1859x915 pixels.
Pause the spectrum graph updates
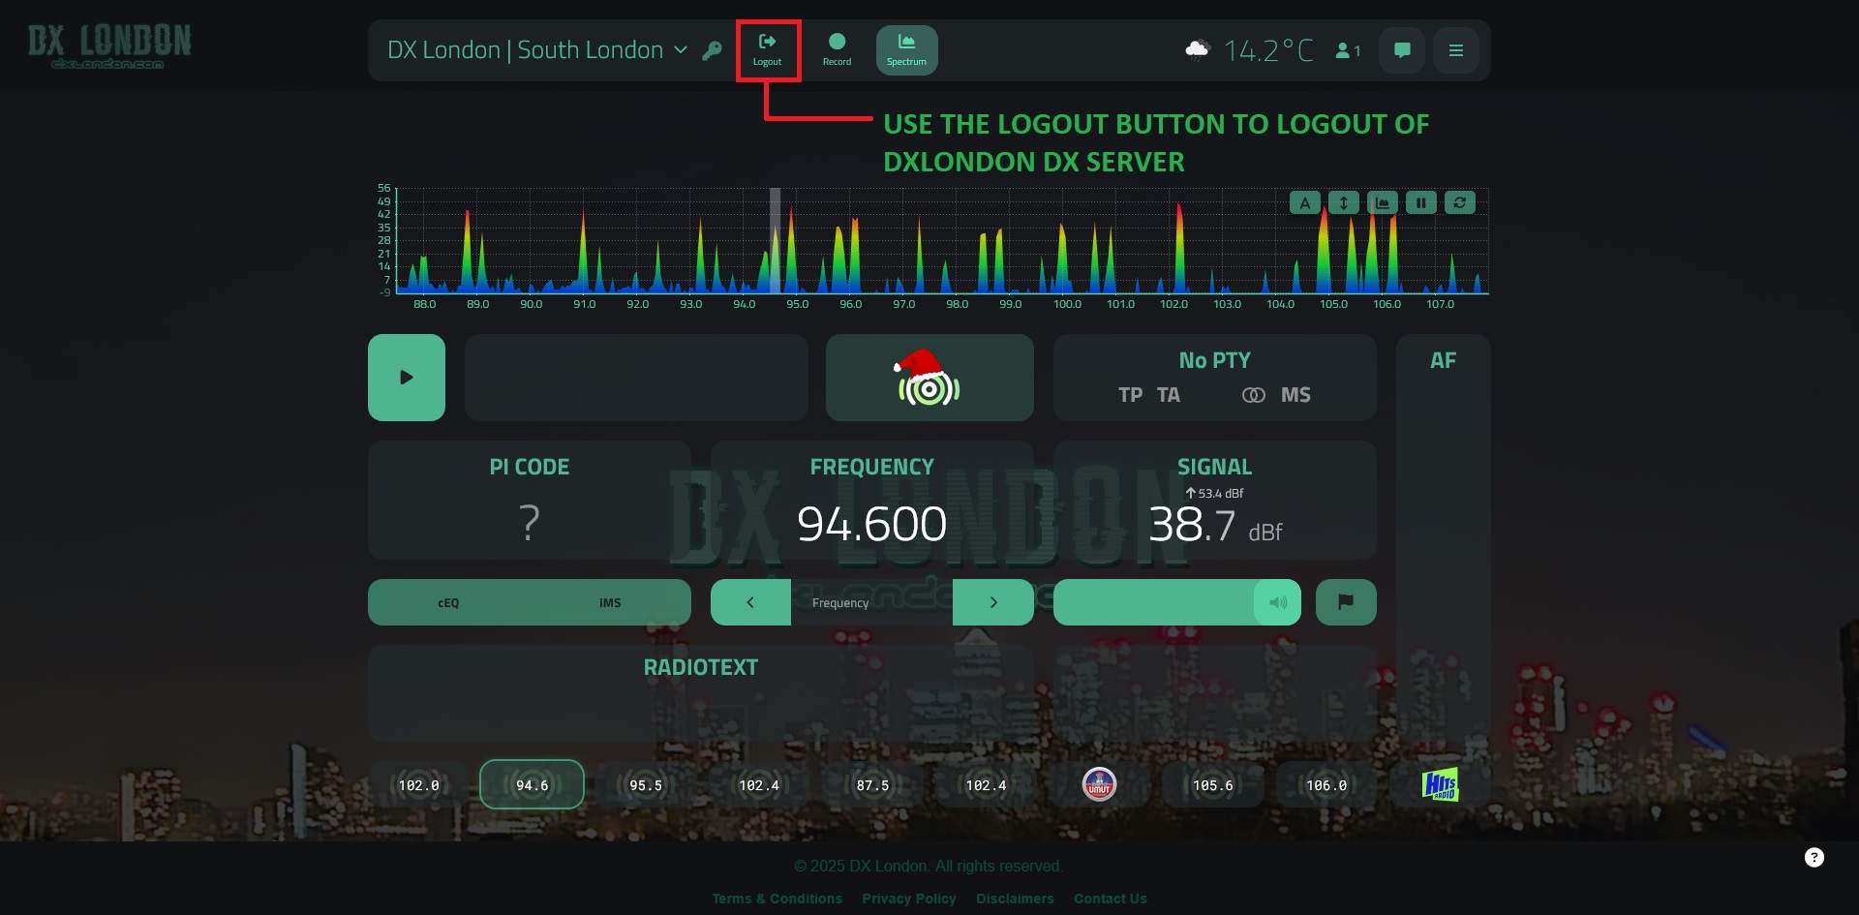[x=1420, y=202]
